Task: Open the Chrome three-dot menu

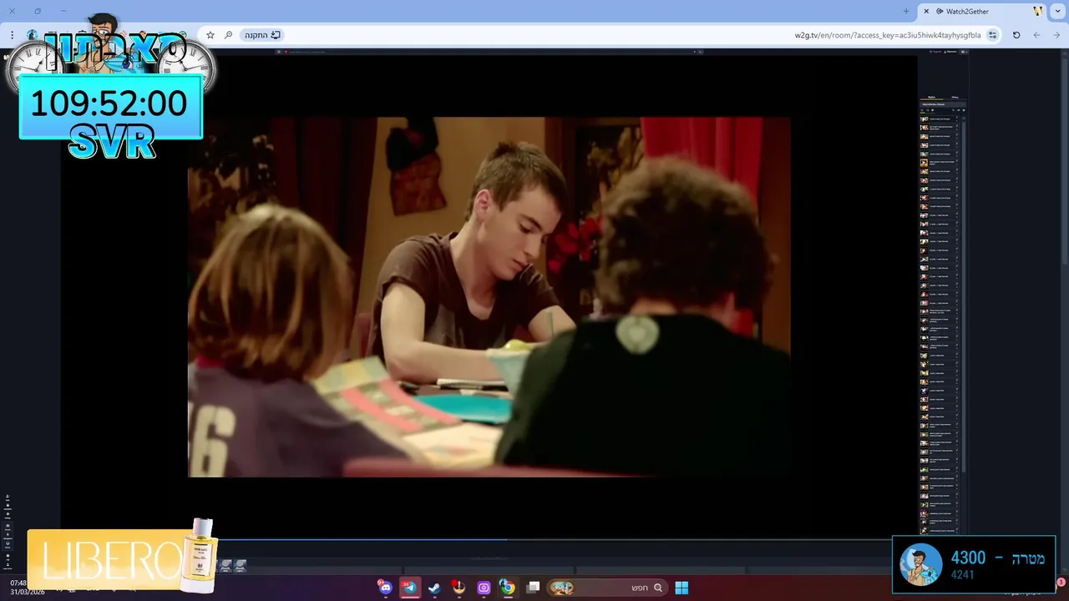Action: coord(12,35)
